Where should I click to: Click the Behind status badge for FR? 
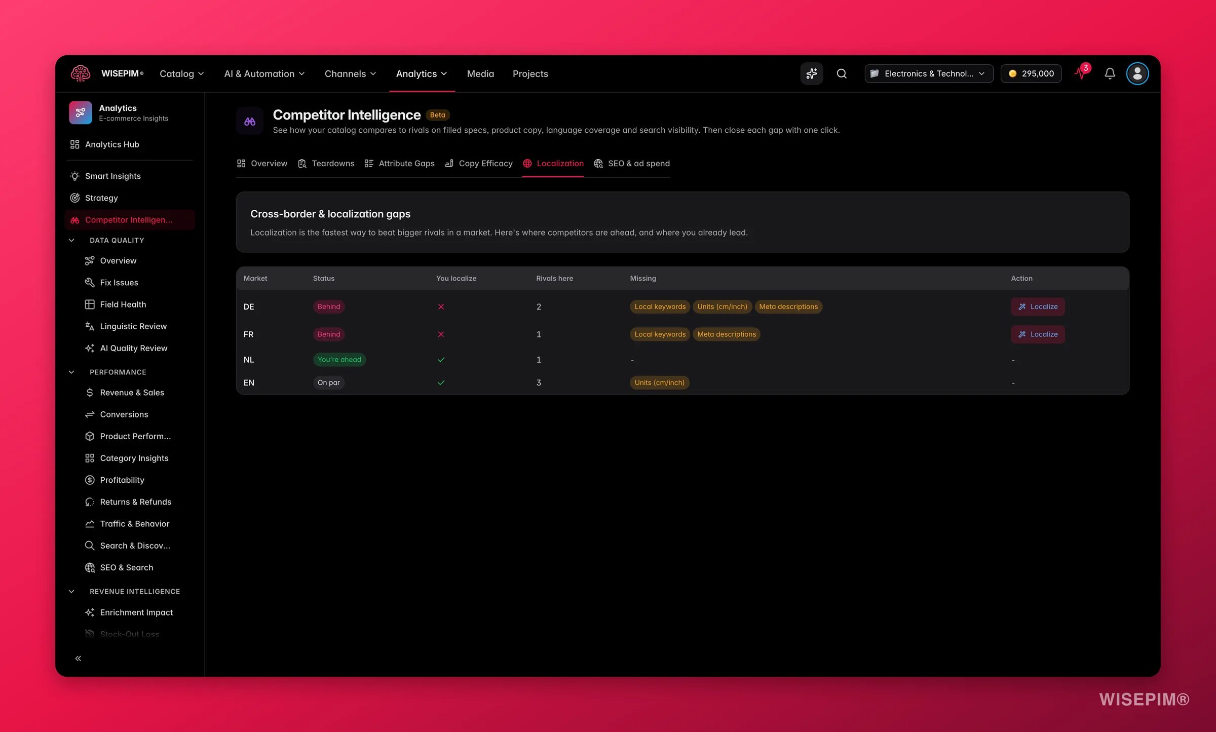coord(329,334)
